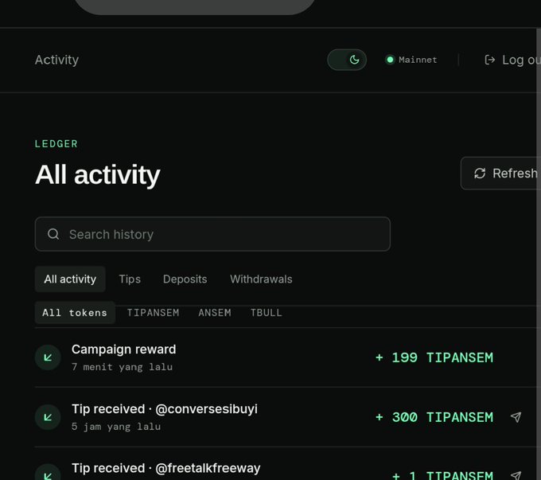Open share icon beside 1 TIPANSEM
The width and height of the screenshot is (541, 480).
tap(516, 476)
